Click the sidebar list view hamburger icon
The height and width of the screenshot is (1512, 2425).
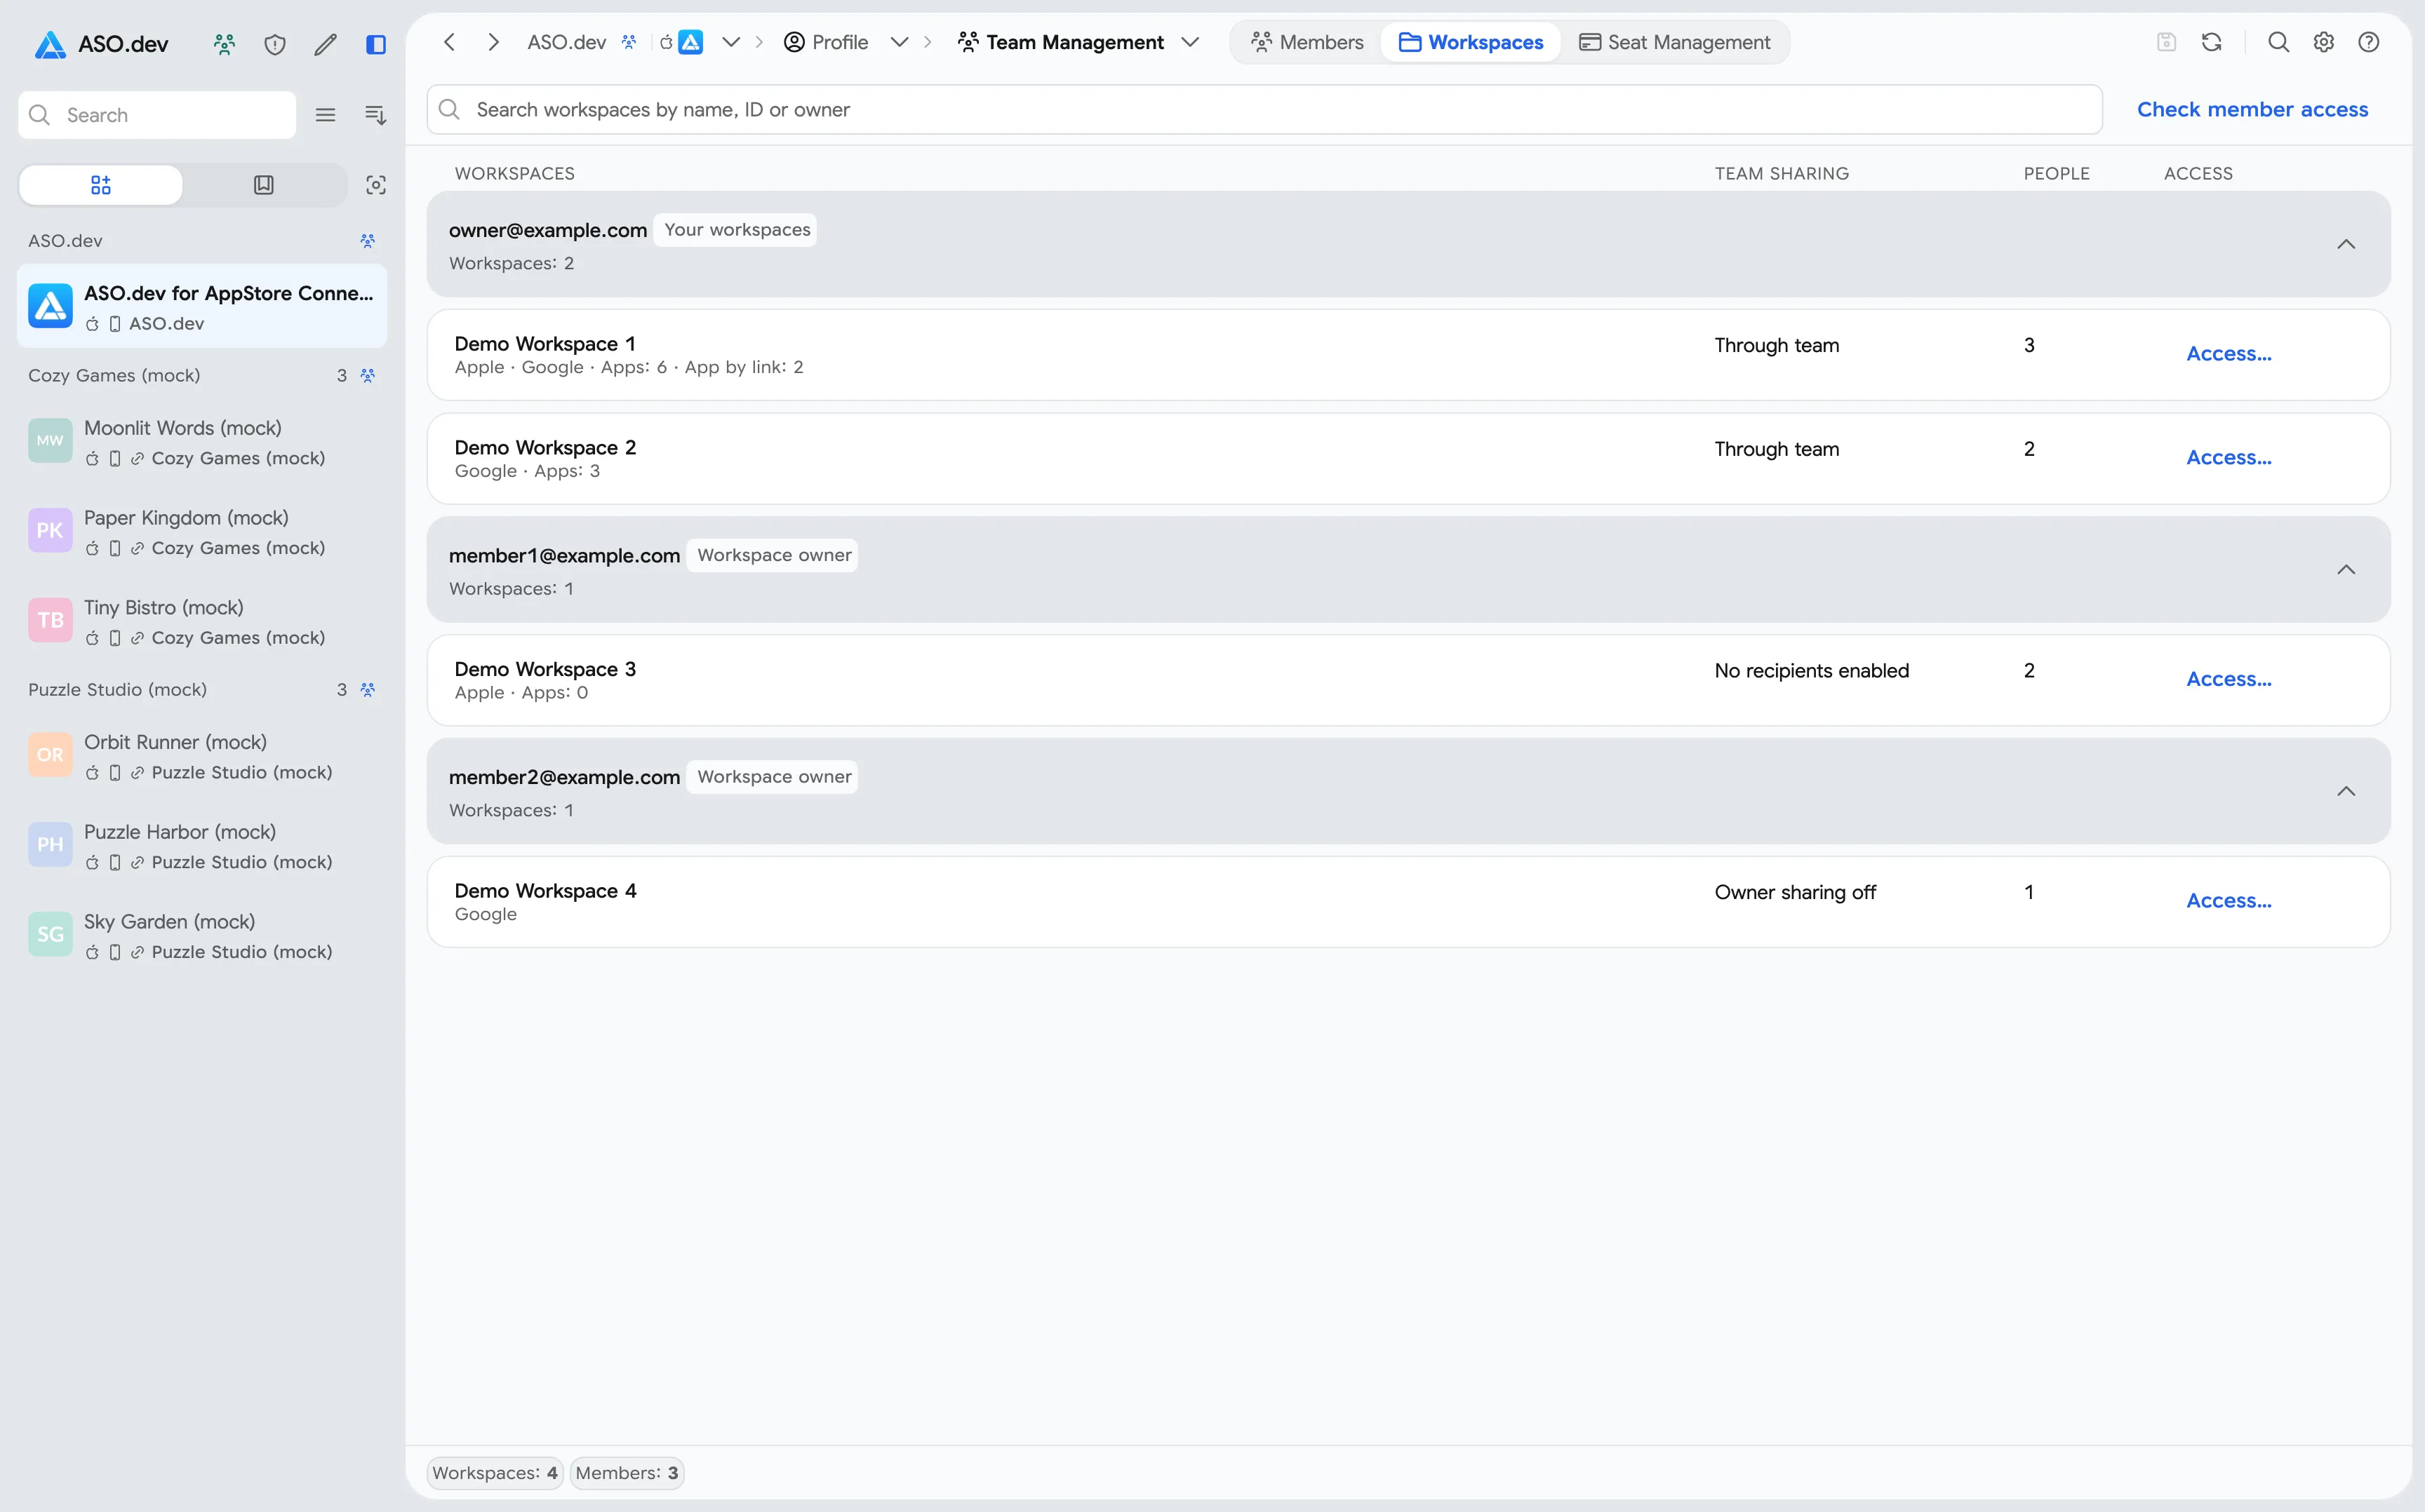click(x=325, y=115)
